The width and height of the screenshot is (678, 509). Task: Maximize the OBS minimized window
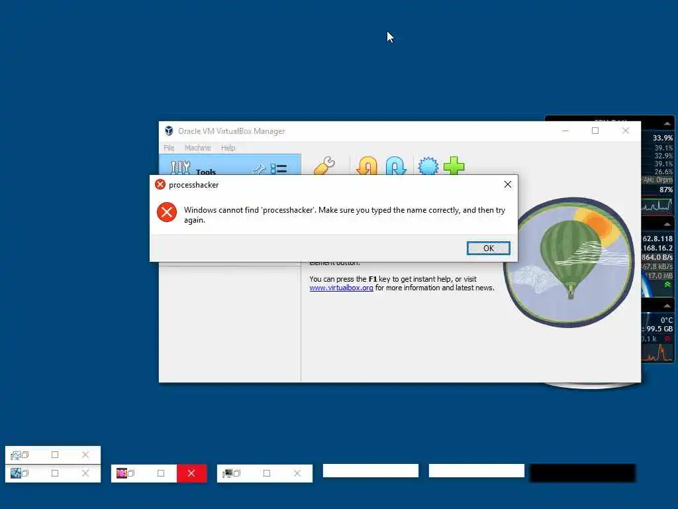[161, 473]
